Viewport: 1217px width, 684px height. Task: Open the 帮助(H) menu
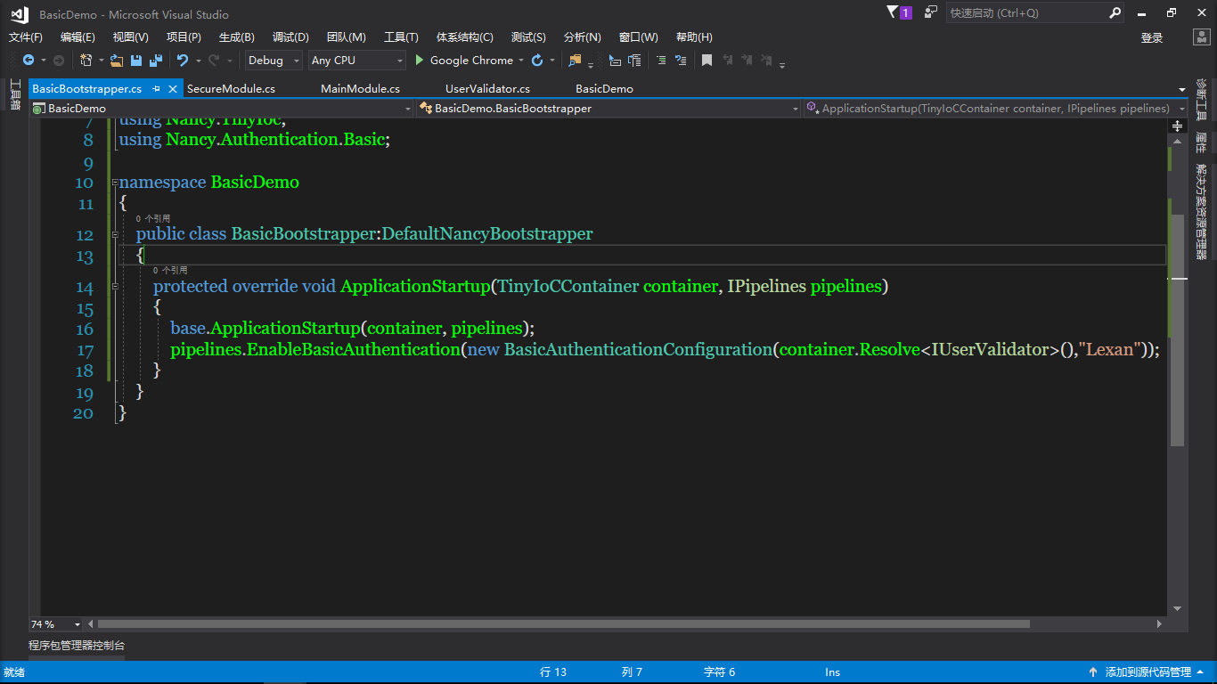point(694,37)
